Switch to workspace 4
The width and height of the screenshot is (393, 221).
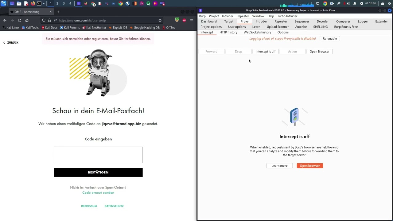pos(70,4)
